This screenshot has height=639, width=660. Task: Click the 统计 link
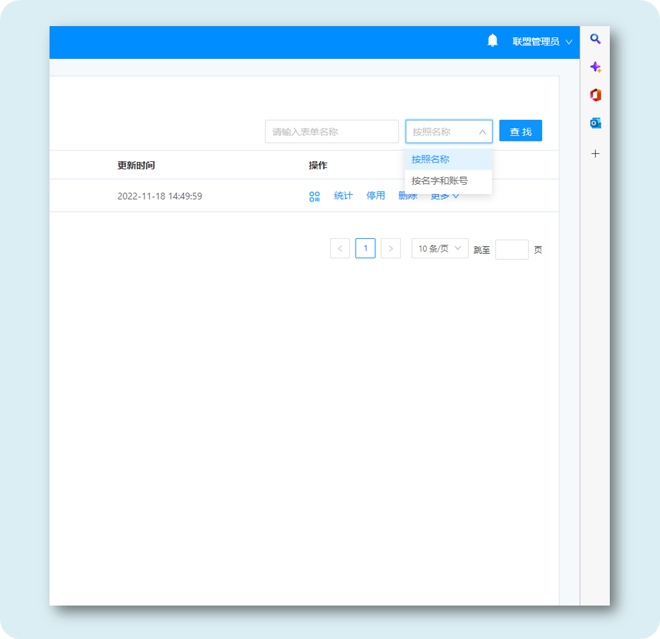click(x=343, y=195)
